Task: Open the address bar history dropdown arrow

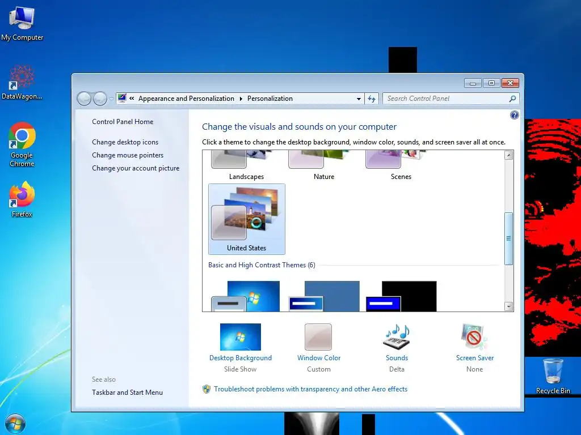Action: pos(359,99)
